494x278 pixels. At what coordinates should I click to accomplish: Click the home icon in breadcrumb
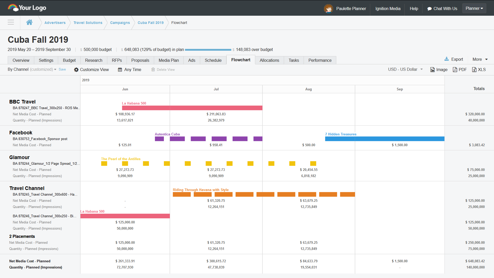[29, 22]
